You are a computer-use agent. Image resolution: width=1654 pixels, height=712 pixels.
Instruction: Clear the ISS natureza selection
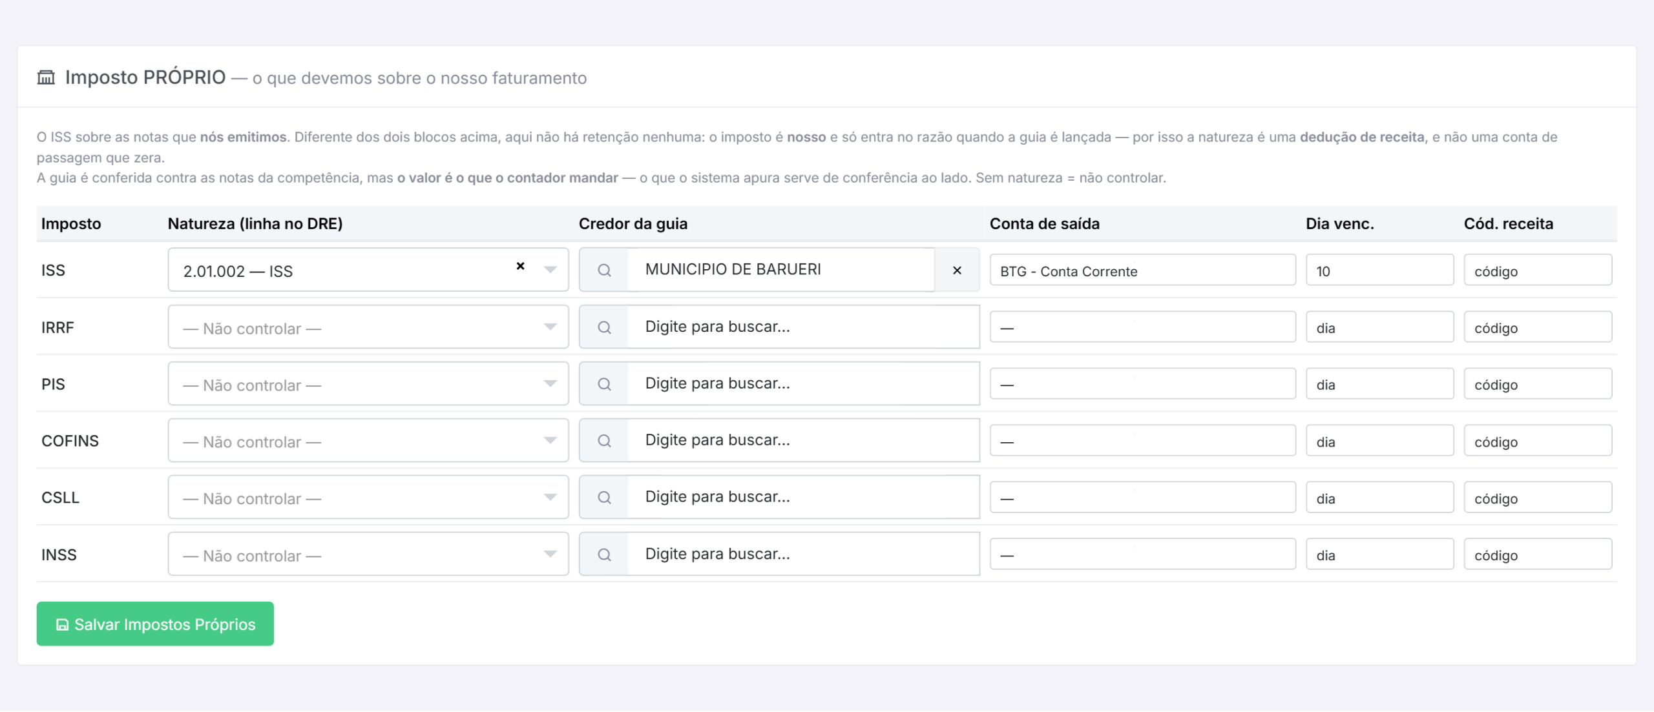pos(520,266)
